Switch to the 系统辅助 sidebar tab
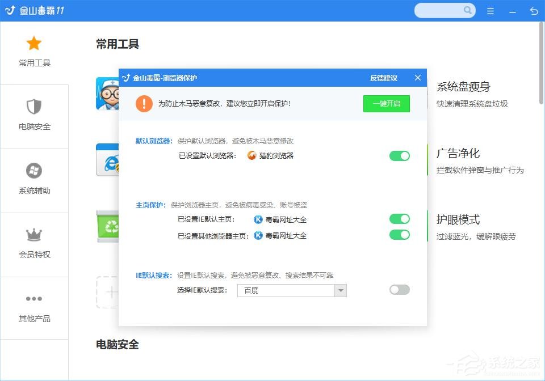The width and height of the screenshot is (545, 381). click(34, 170)
